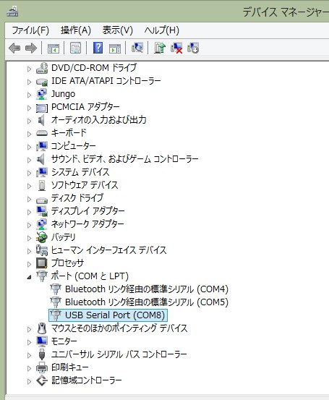Click the Forward arrow toolbar button
This screenshot has height=400, width=329.
(31, 48)
